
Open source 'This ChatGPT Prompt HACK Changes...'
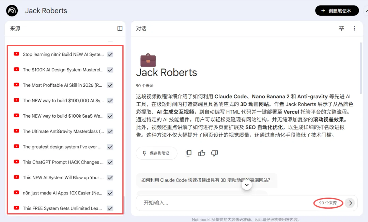pyautogui.click(x=63, y=162)
